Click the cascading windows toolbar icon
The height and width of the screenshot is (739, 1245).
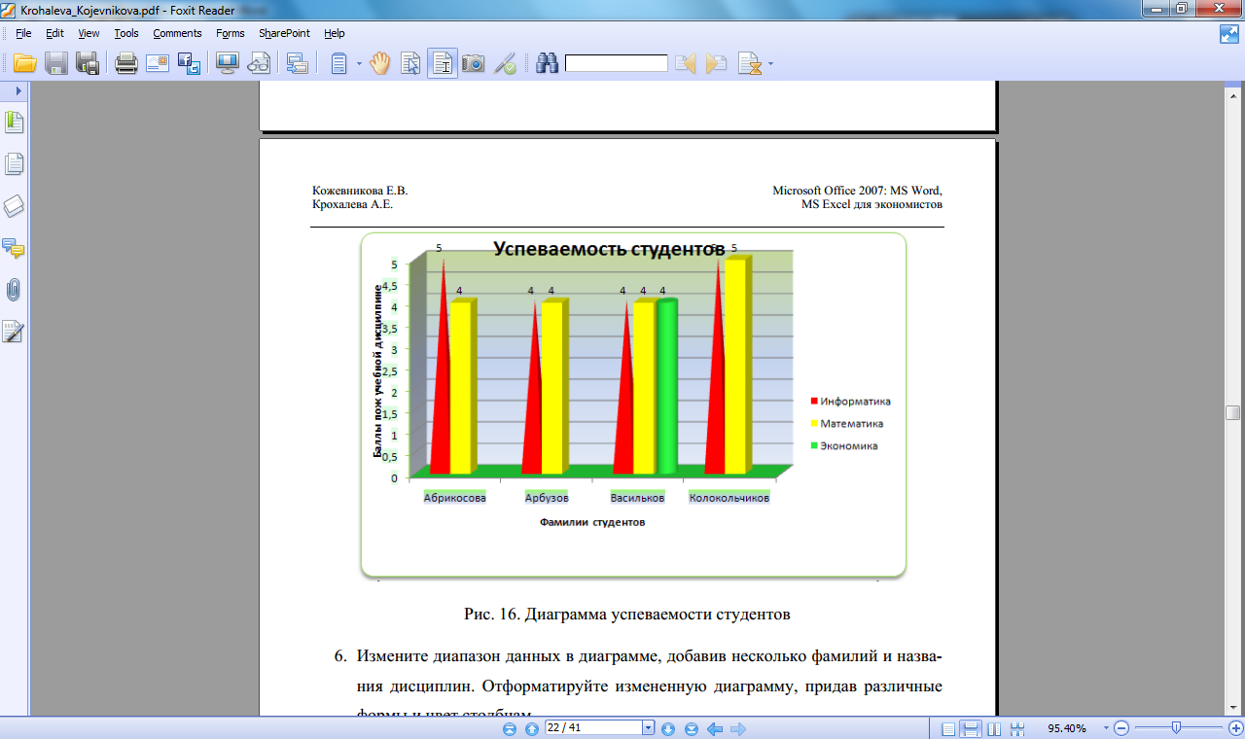pyautogui.click(x=298, y=64)
